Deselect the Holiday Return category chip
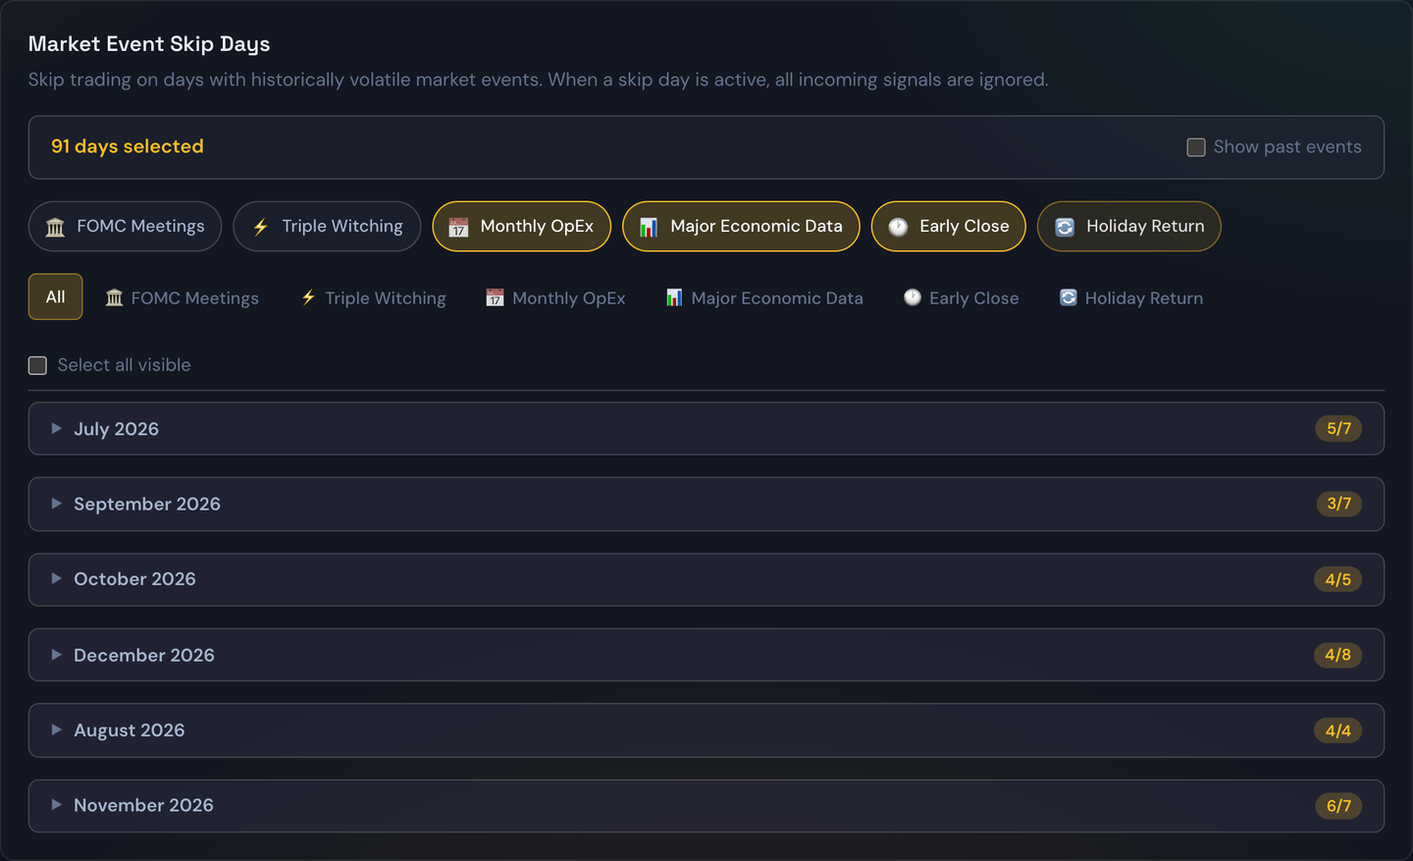This screenshot has height=861, width=1413. tap(1128, 227)
